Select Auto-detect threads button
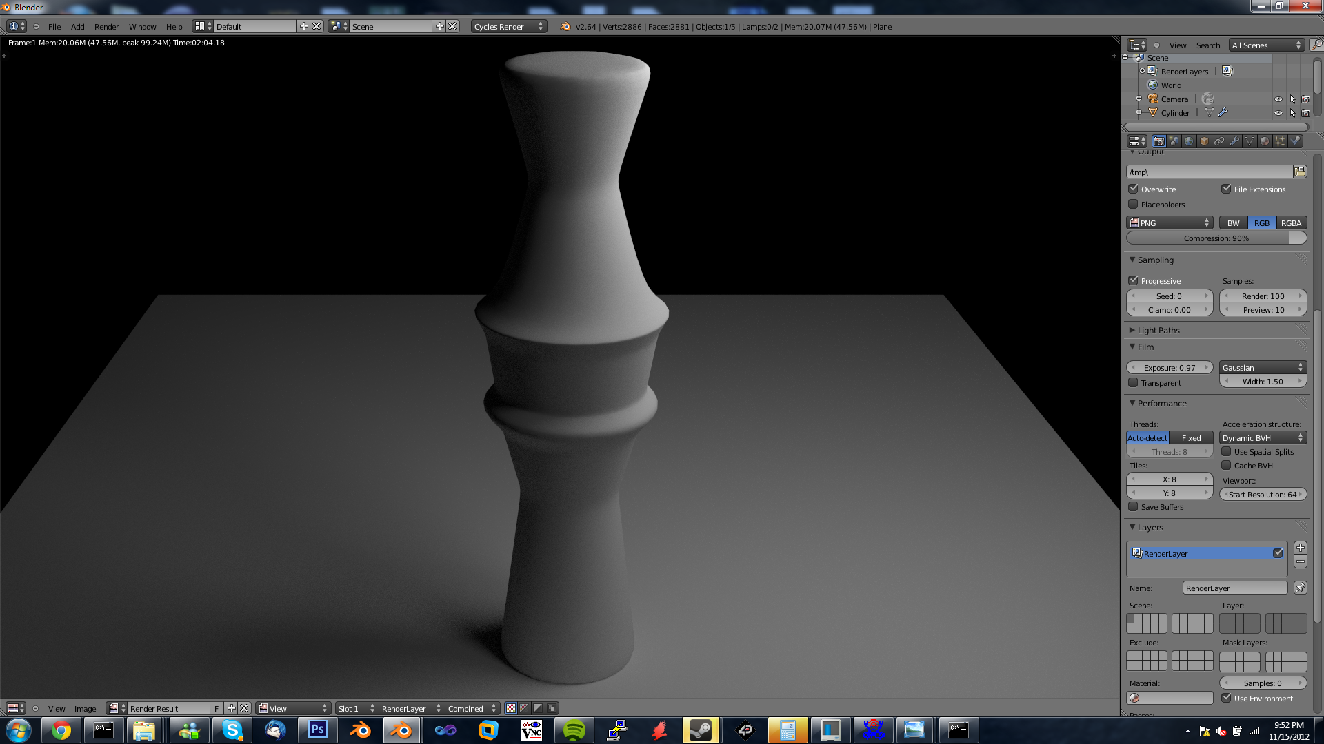 coord(1147,437)
